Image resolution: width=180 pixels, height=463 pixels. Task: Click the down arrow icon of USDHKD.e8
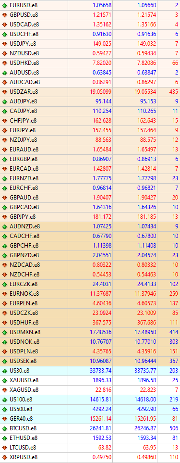click(x=4, y=63)
